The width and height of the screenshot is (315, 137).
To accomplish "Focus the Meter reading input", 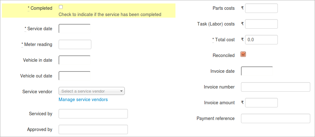I will (x=75, y=44).
